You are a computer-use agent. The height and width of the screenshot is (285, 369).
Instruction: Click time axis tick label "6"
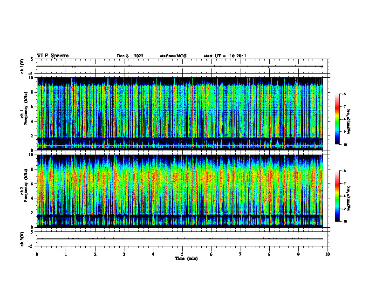click(212, 254)
